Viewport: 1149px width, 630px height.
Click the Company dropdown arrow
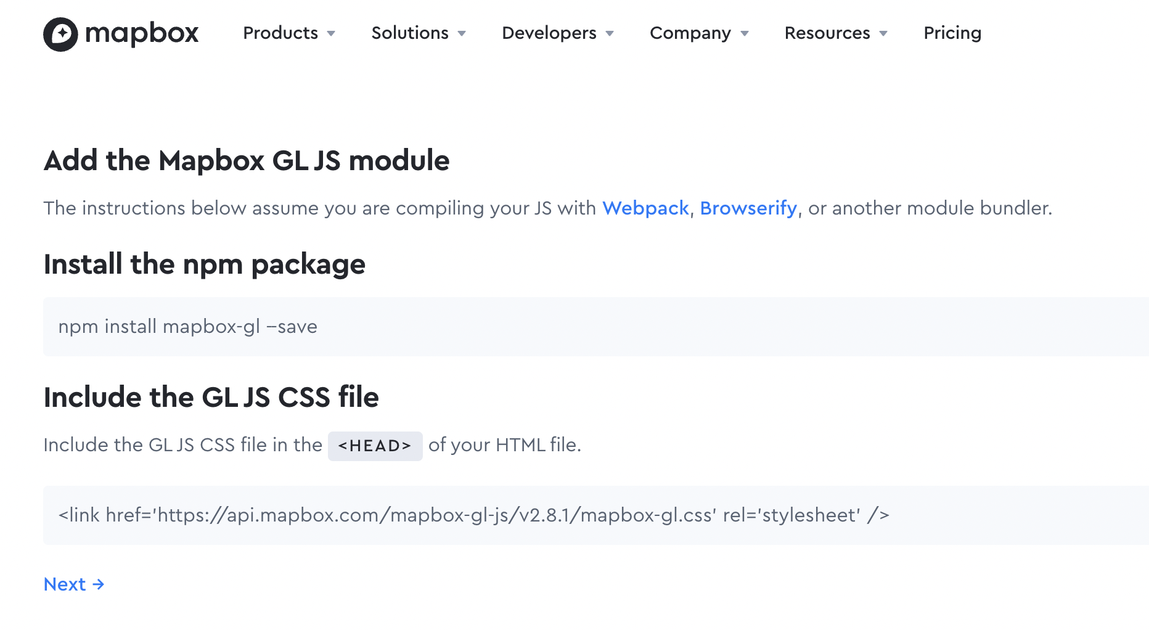pos(745,33)
